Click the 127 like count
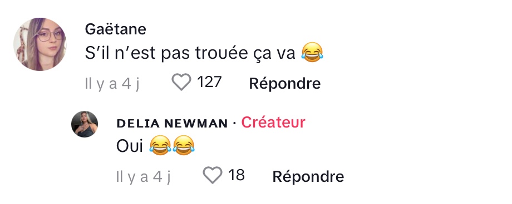This screenshot has width=512, height=204. click(209, 81)
